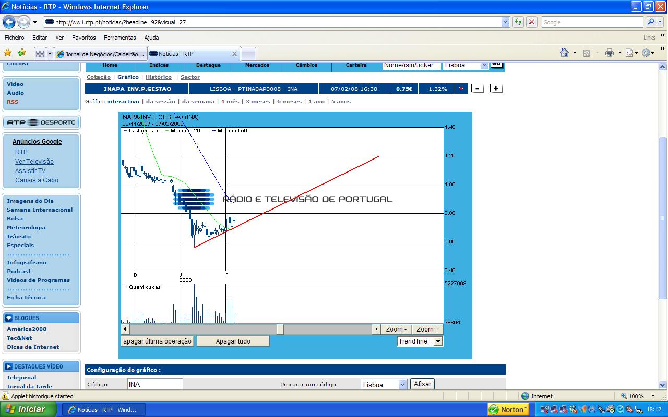Open Quick Tabs list dropdown arrow
Screen dimensions: 668x417
pos(50,54)
